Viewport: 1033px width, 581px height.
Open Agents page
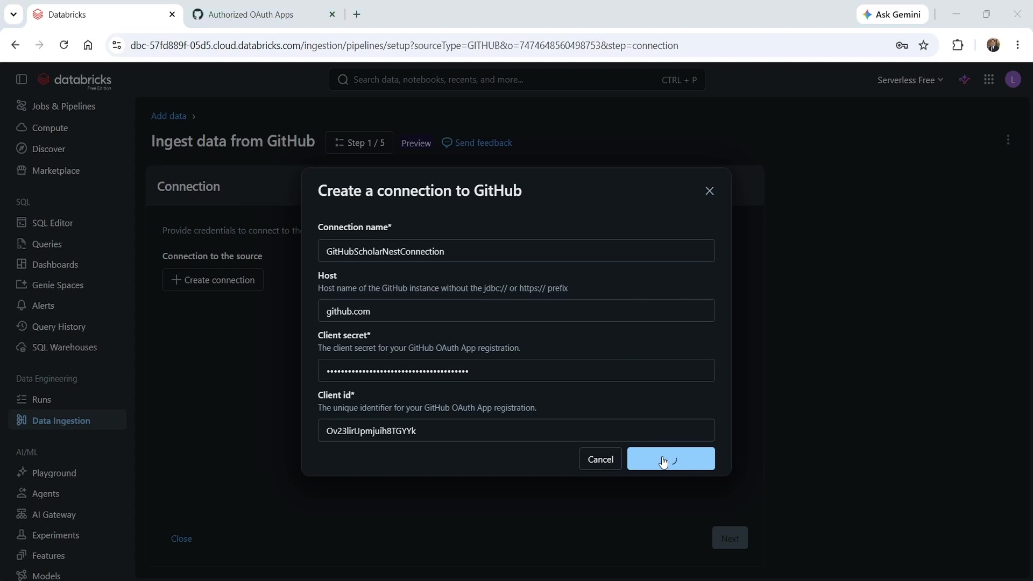click(46, 493)
